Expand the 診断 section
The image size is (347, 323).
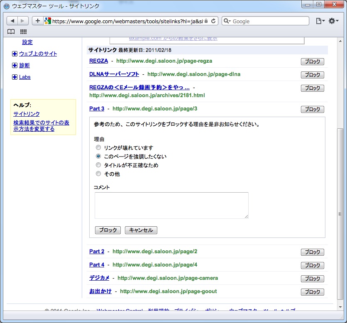coord(15,65)
